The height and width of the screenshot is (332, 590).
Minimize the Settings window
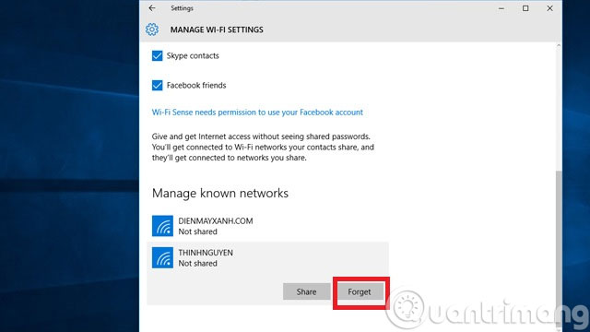(501, 8)
